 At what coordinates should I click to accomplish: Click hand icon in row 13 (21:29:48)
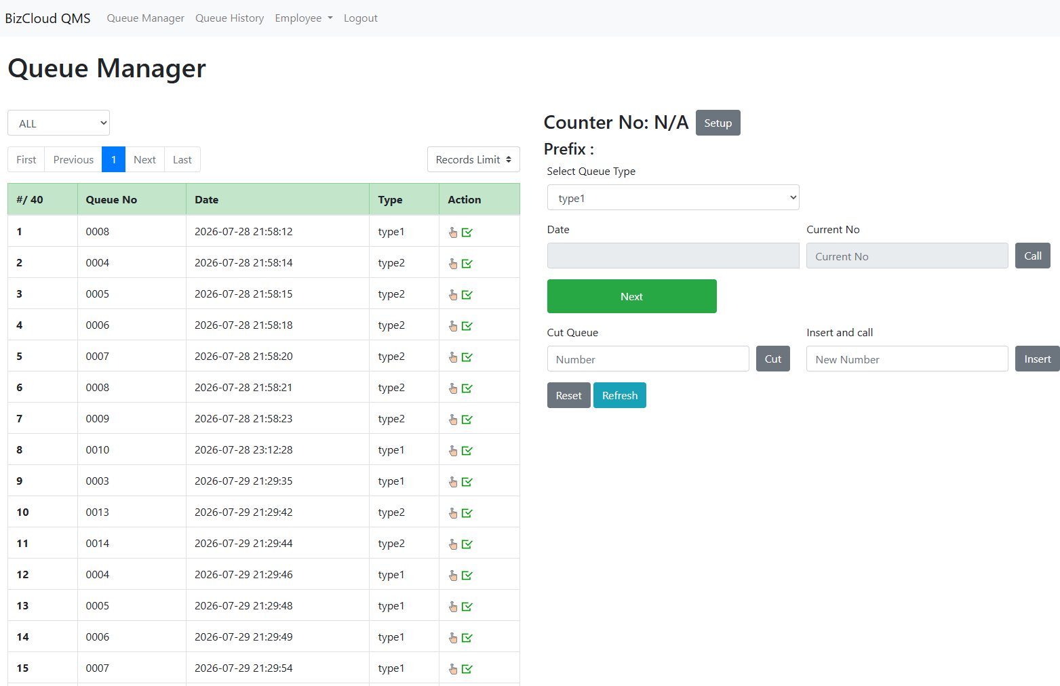click(453, 607)
